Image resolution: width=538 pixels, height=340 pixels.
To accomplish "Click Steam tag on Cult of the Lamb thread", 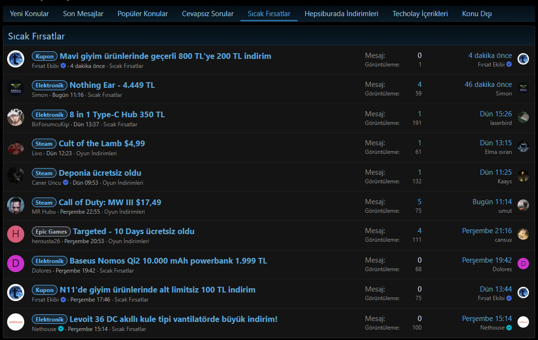I will click(x=44, y=143).
